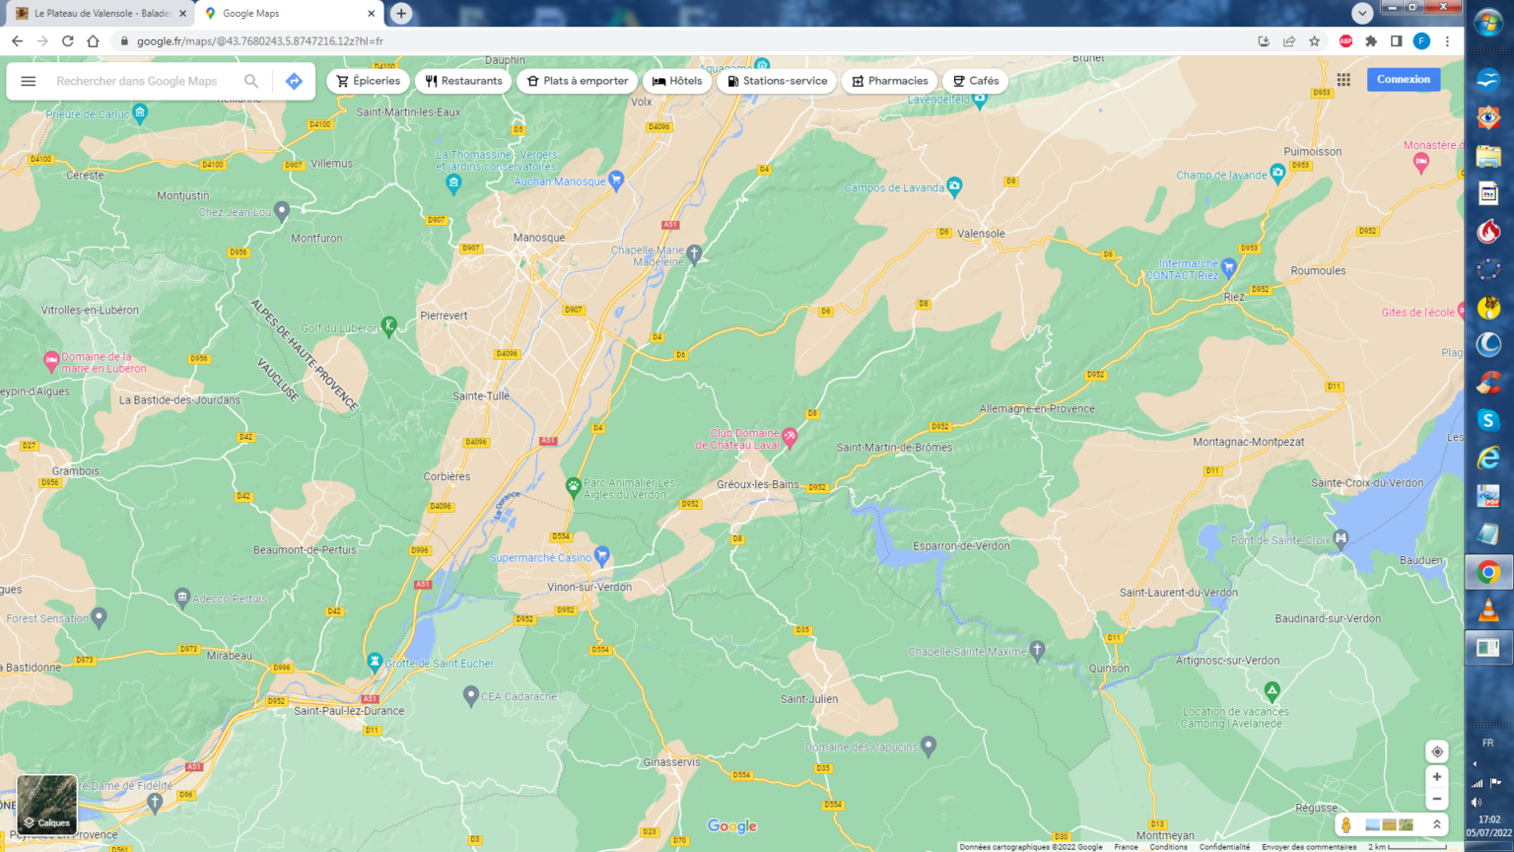Click the Grotte de Saint Eucher marker

[x=375, y=661]
